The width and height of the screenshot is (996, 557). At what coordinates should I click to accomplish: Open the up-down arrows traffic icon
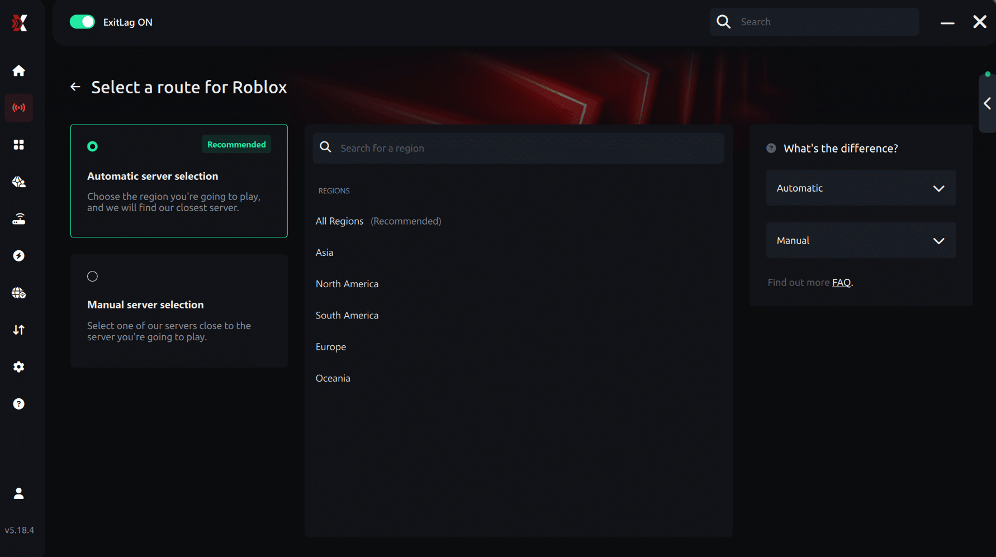point(18,330)
